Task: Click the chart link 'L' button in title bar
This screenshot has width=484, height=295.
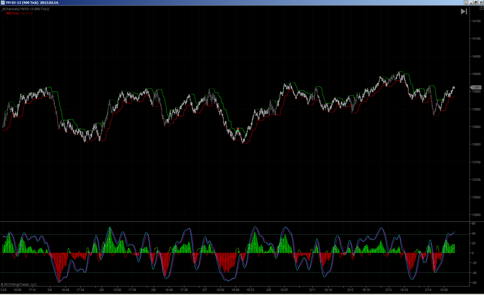Action: (466, 2)
